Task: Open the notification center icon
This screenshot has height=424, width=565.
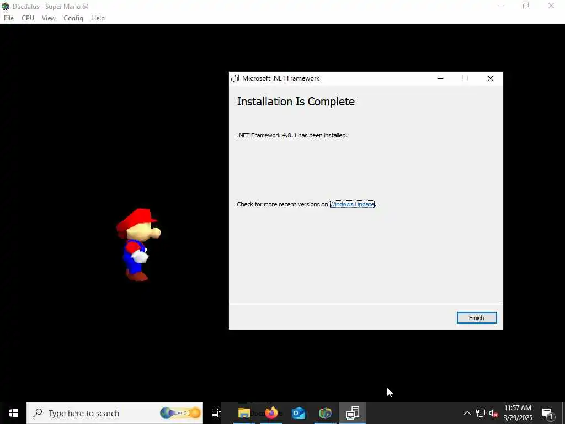Action: tap(547, 413)
